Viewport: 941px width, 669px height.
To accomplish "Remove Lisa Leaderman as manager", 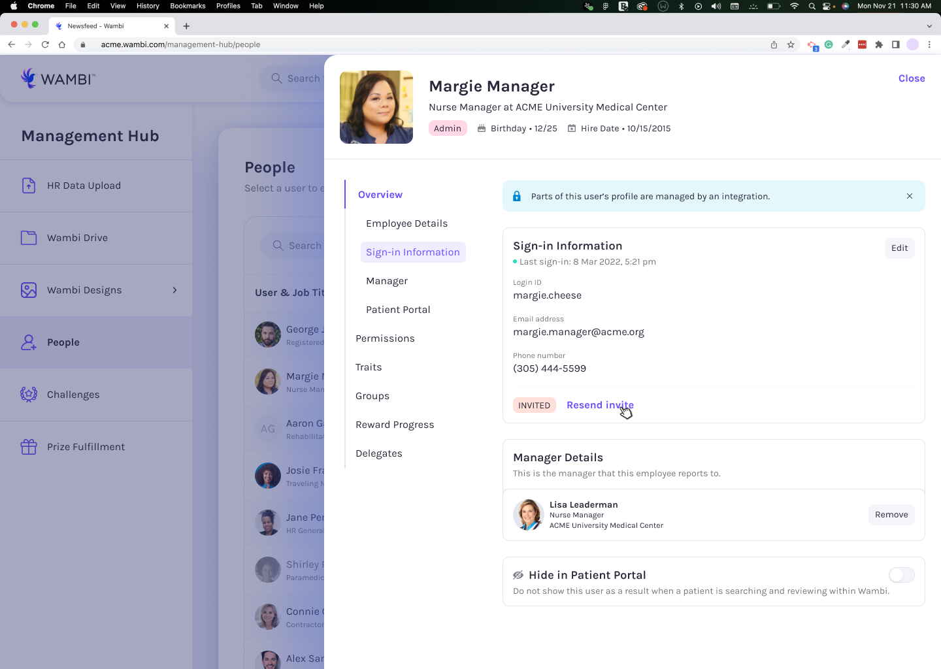I will point(891,515).
